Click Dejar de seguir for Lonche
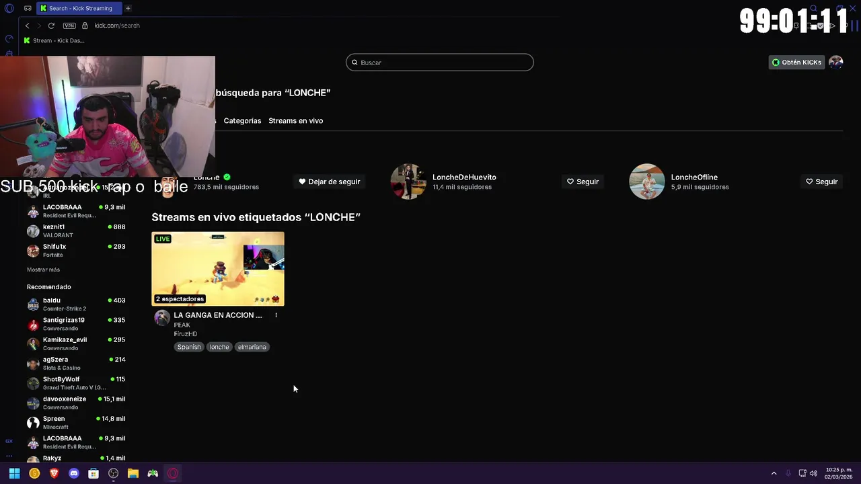This screenshot has height=484, width=861. (x=330, y=182)
